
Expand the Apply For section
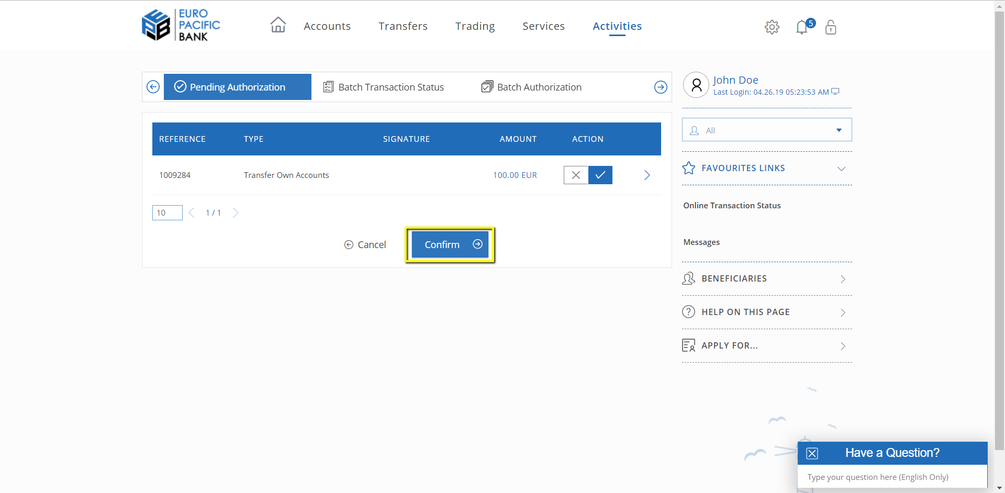pos(767,346)
